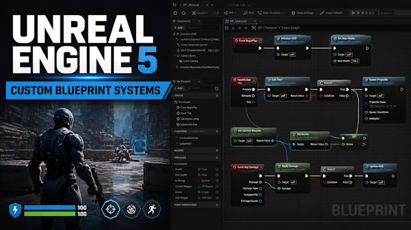Viewport: 411px width, 230px height.
Task: Select the Event BeginPlay node header
Action: click(x=248, y=41)
